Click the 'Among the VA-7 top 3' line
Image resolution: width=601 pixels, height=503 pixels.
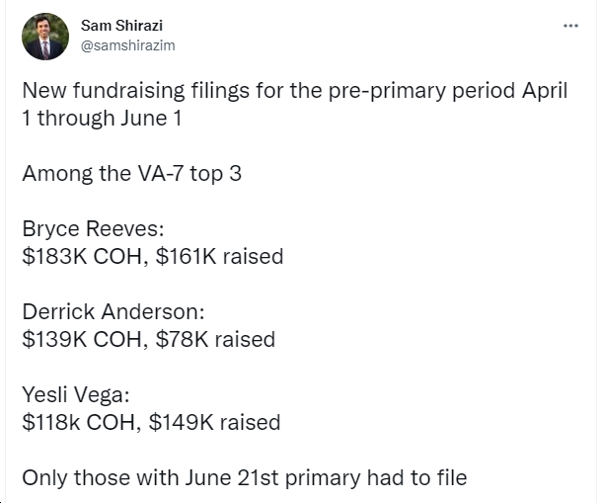132,173
